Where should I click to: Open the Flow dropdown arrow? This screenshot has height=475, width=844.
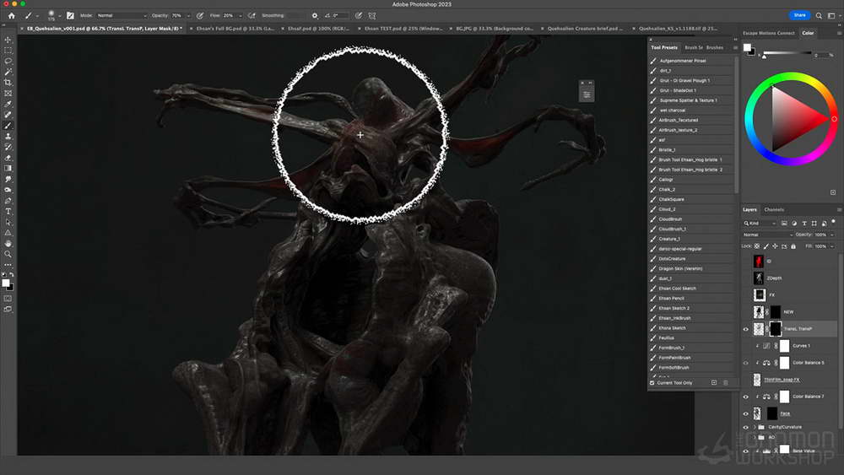[x=240, y=15]
